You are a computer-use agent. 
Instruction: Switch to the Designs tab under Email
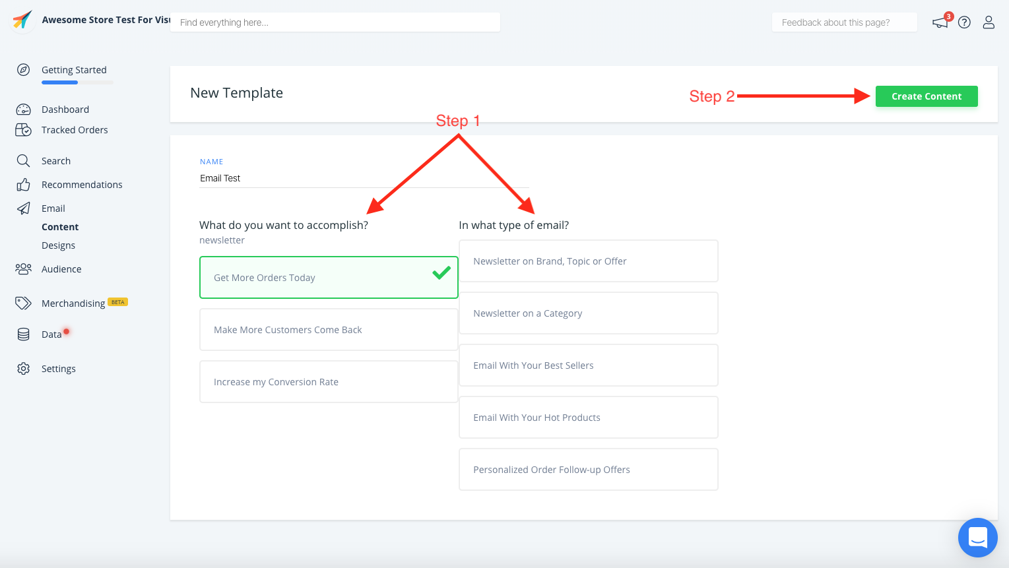[x=58, y=245]
